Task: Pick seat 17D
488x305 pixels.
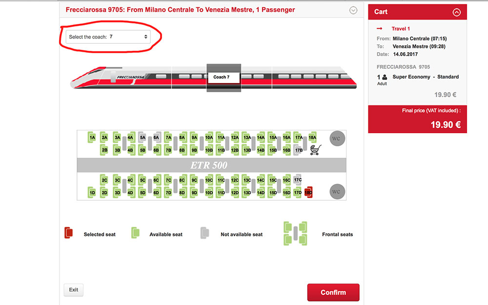Action: point(298,193)
